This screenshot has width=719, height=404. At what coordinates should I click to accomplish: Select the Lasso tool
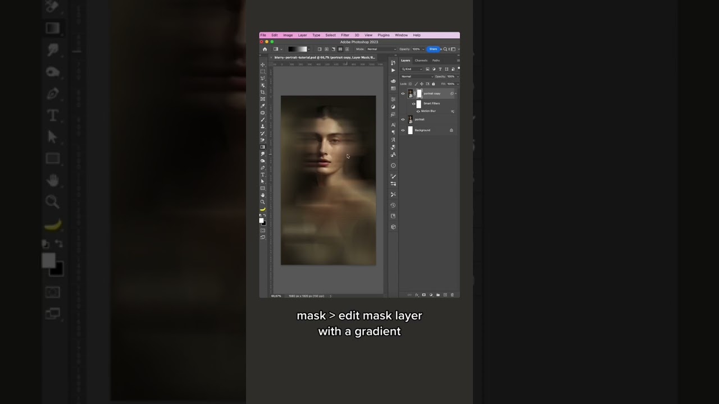click(262, 79)
